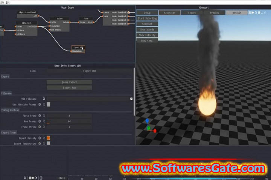Image resolution: width=271 pixels, height=180 pixels.
Task: Select the Scene node title
Action: [x=86, y=19]
